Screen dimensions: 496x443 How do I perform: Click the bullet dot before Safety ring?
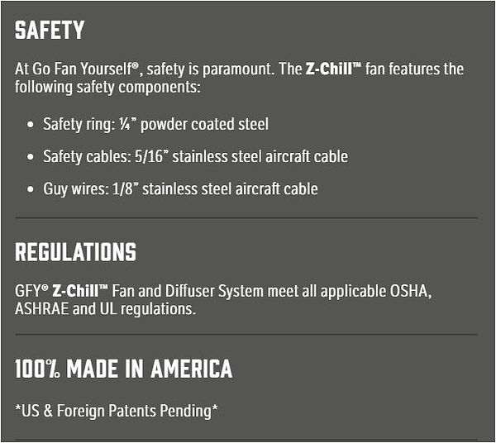coord(30,126)
